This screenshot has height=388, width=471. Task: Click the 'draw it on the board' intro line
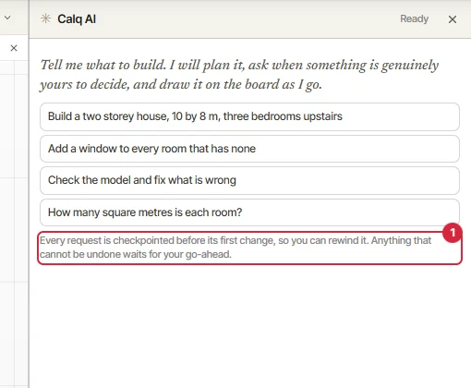[181, 84]
